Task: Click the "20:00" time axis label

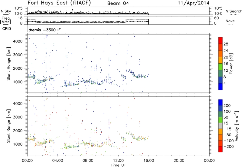Action: coord(179,161)
